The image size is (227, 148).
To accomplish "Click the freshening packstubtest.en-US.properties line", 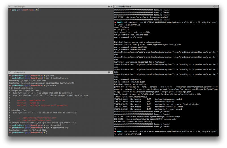I will [x=42, y=83].
